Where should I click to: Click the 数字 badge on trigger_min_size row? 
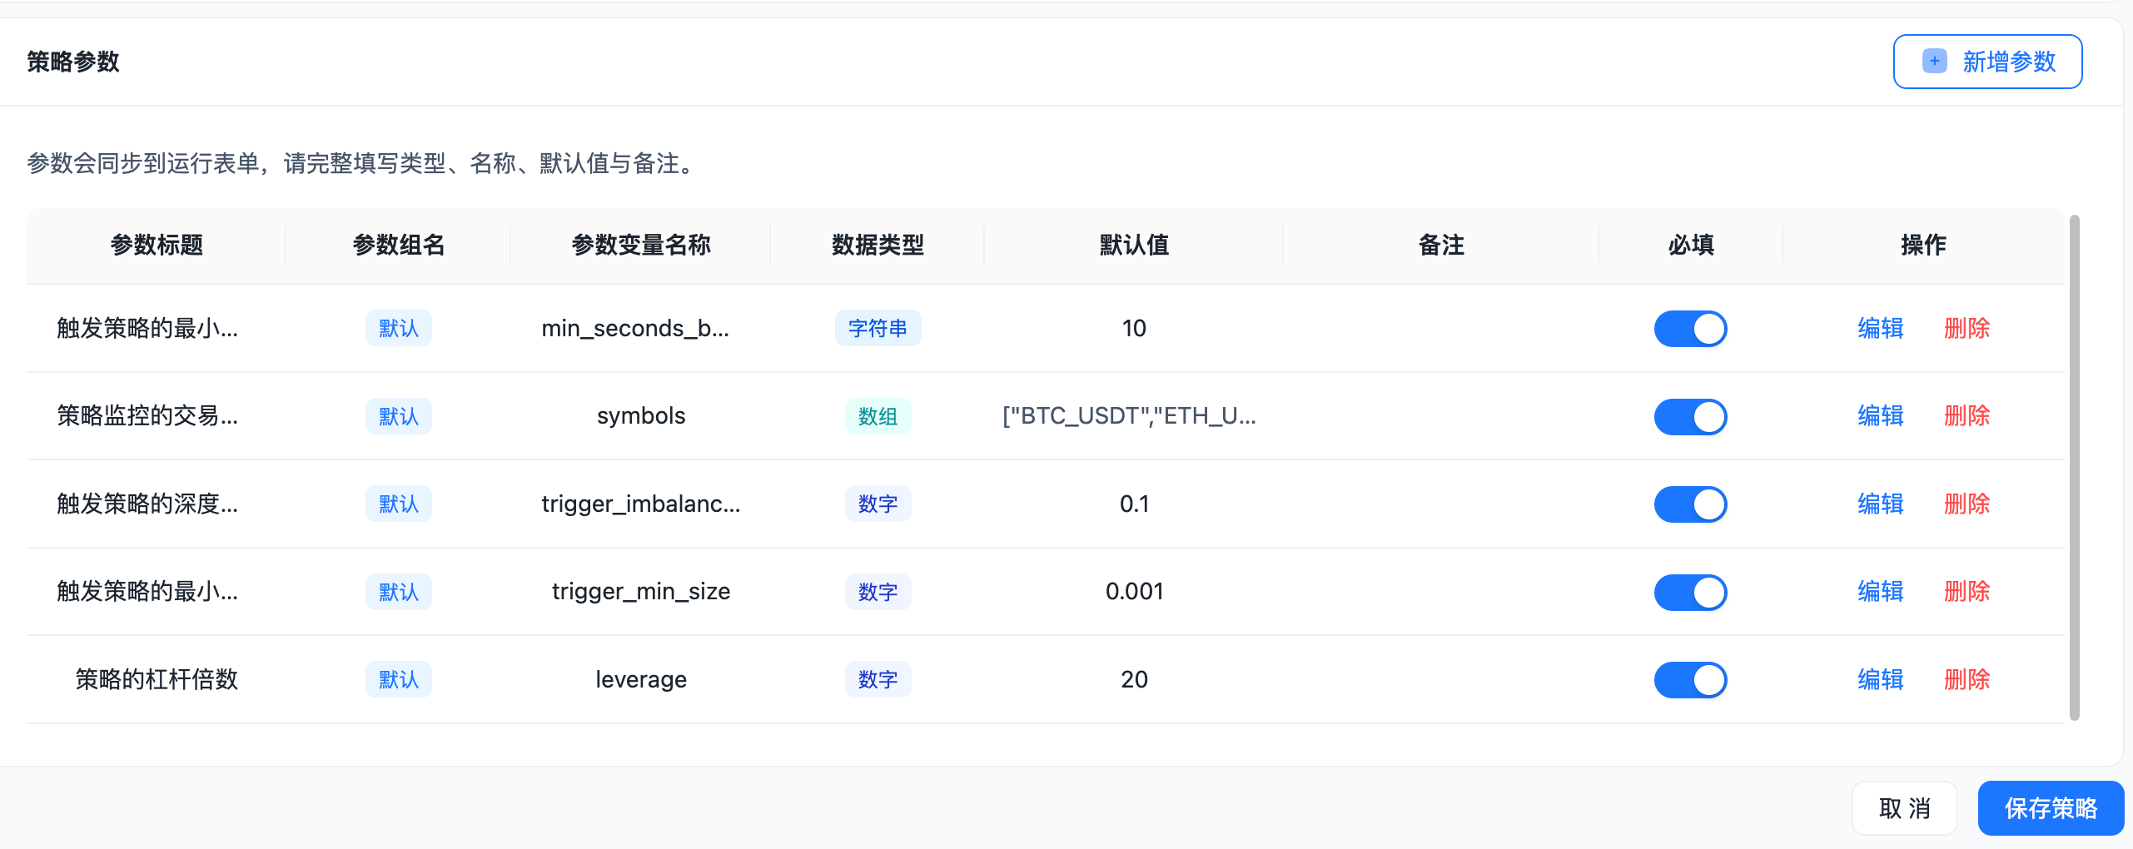(878, 592)
